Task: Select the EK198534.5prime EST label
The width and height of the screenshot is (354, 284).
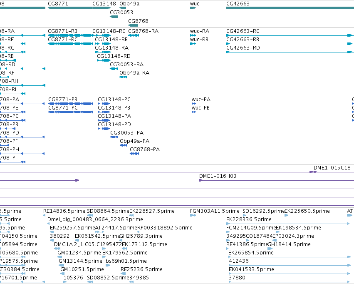Action: (x=298, y=228)
